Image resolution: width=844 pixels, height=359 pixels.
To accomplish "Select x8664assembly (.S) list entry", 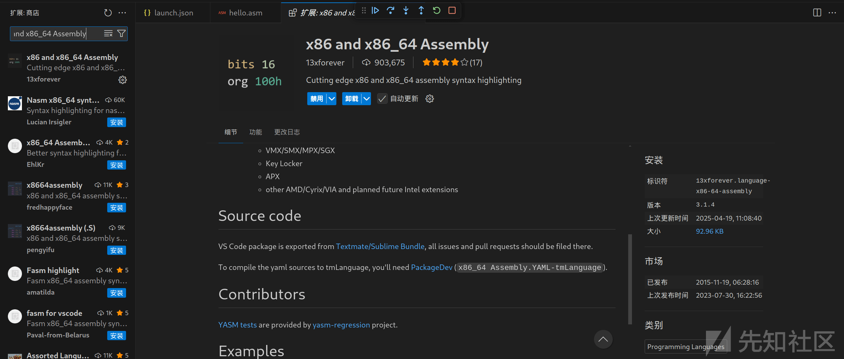I will click(68, 239).
